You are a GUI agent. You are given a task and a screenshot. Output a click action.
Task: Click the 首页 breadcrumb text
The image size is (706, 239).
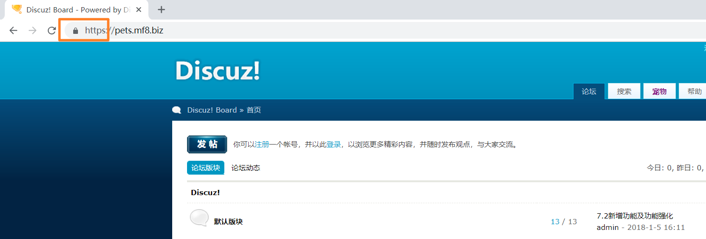pos(254,110)
